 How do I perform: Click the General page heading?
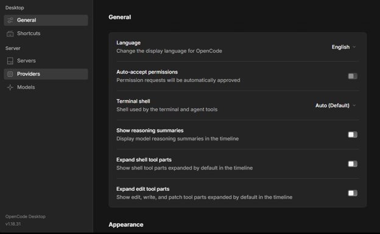tap(120, 17)
